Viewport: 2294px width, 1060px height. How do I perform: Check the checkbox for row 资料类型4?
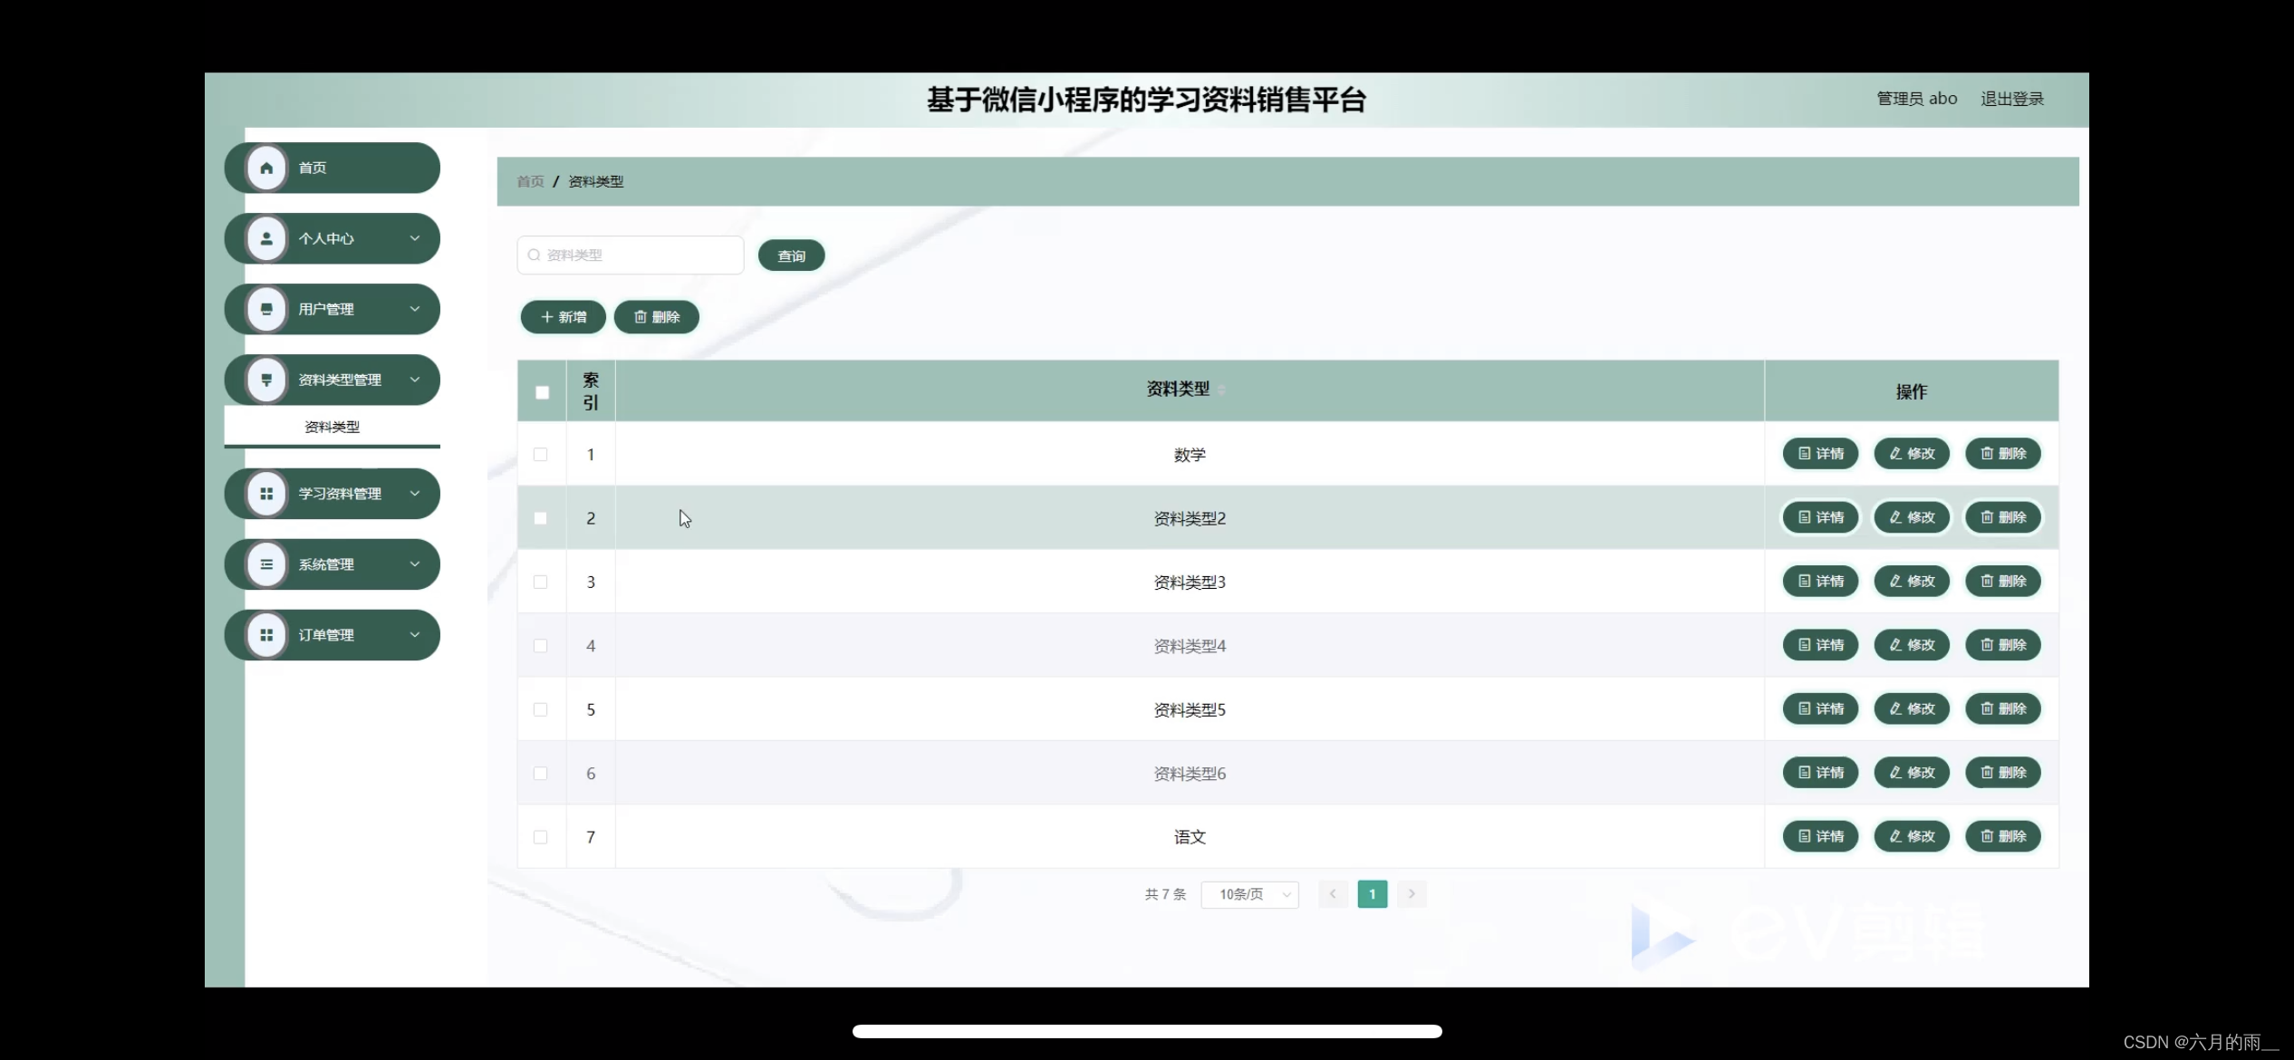coord(541,645)
